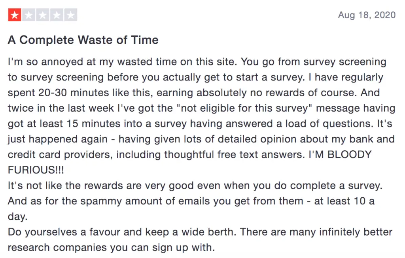This screenshot has height=258, width=405.
Task: Click the third grey rating star
Action: (x=43, y=15)
